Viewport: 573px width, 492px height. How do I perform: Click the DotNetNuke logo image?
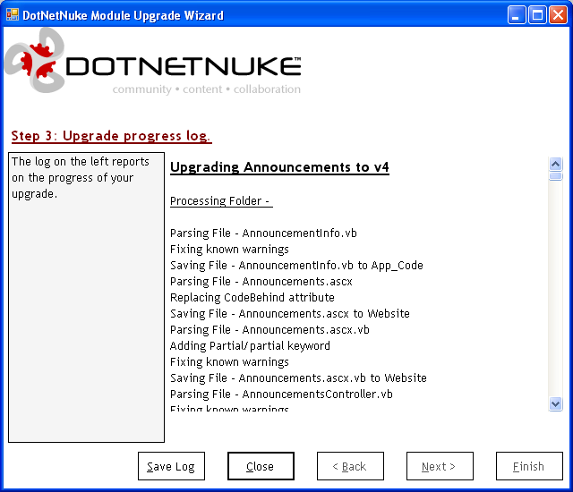[x=152, y=61]
